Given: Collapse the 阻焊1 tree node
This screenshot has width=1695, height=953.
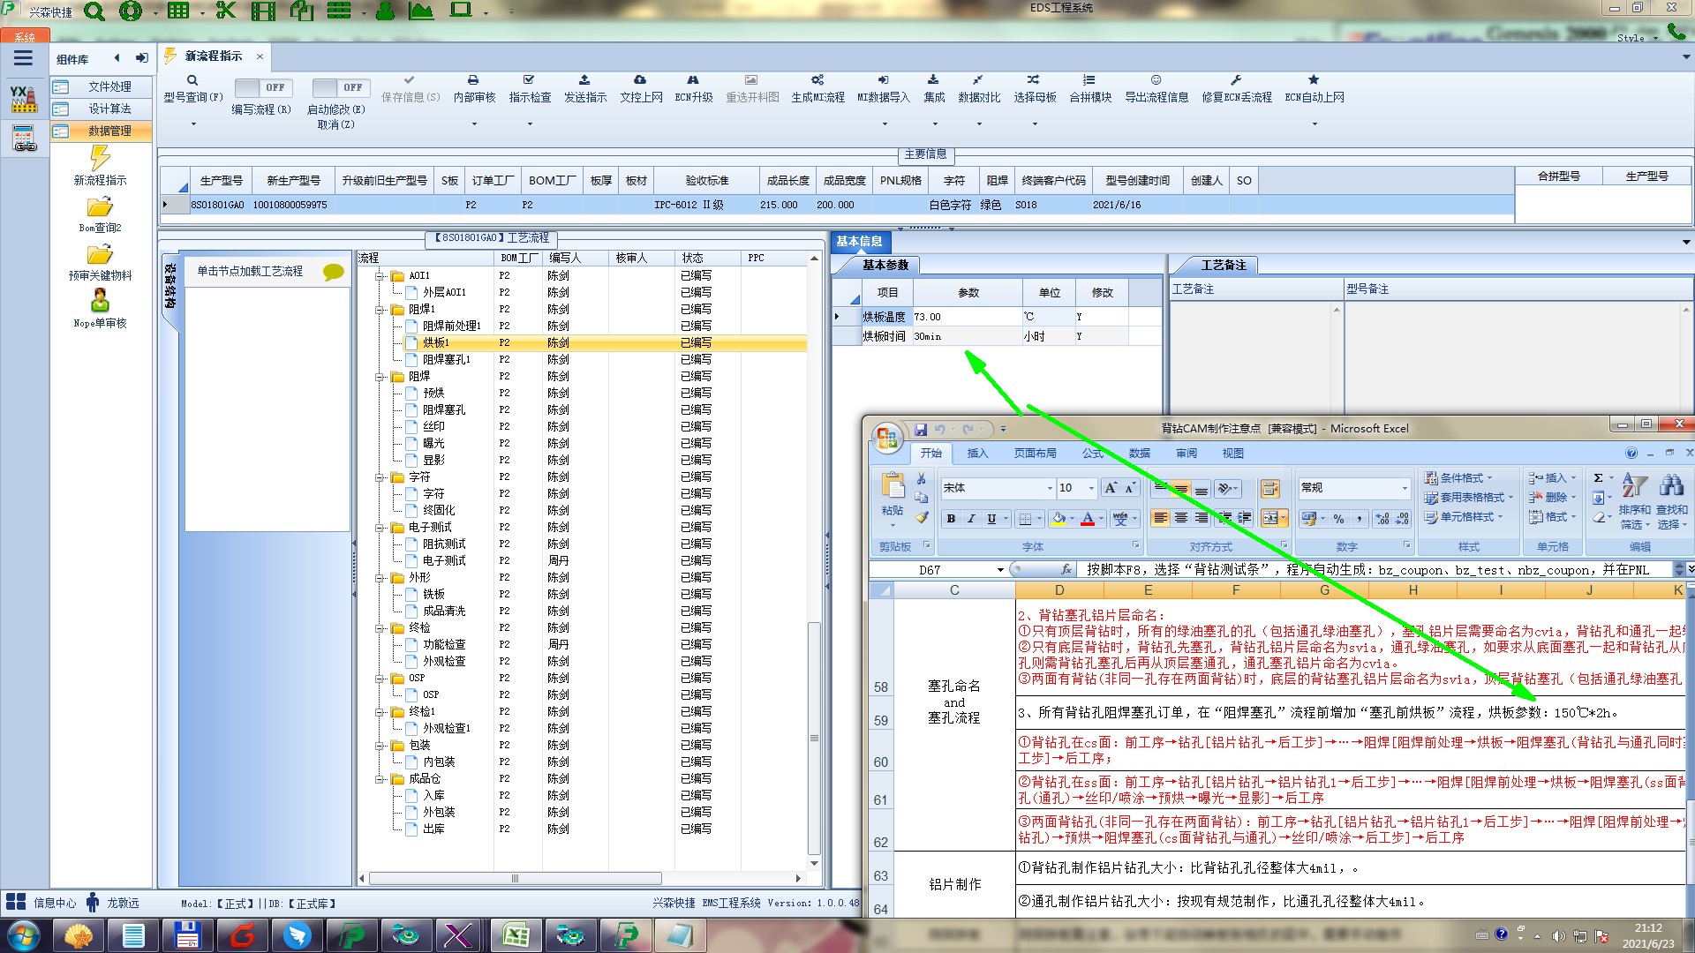Looking at the screenshot, I should (x=380, y=310).
